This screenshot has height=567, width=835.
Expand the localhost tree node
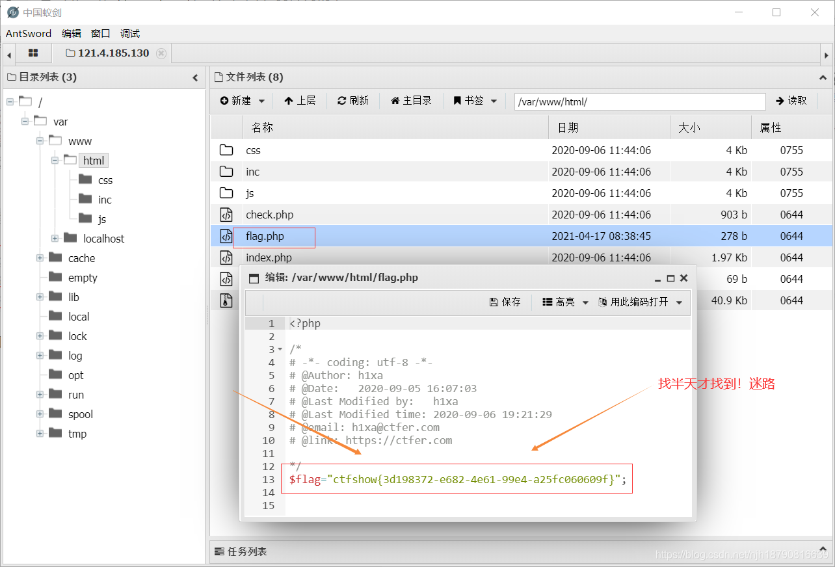[55, 239]
